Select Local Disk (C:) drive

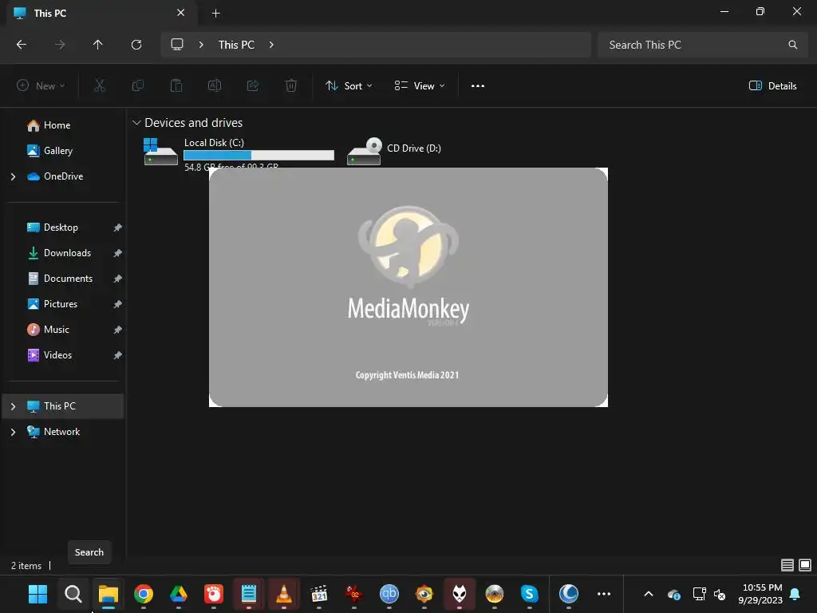point(238,152)
